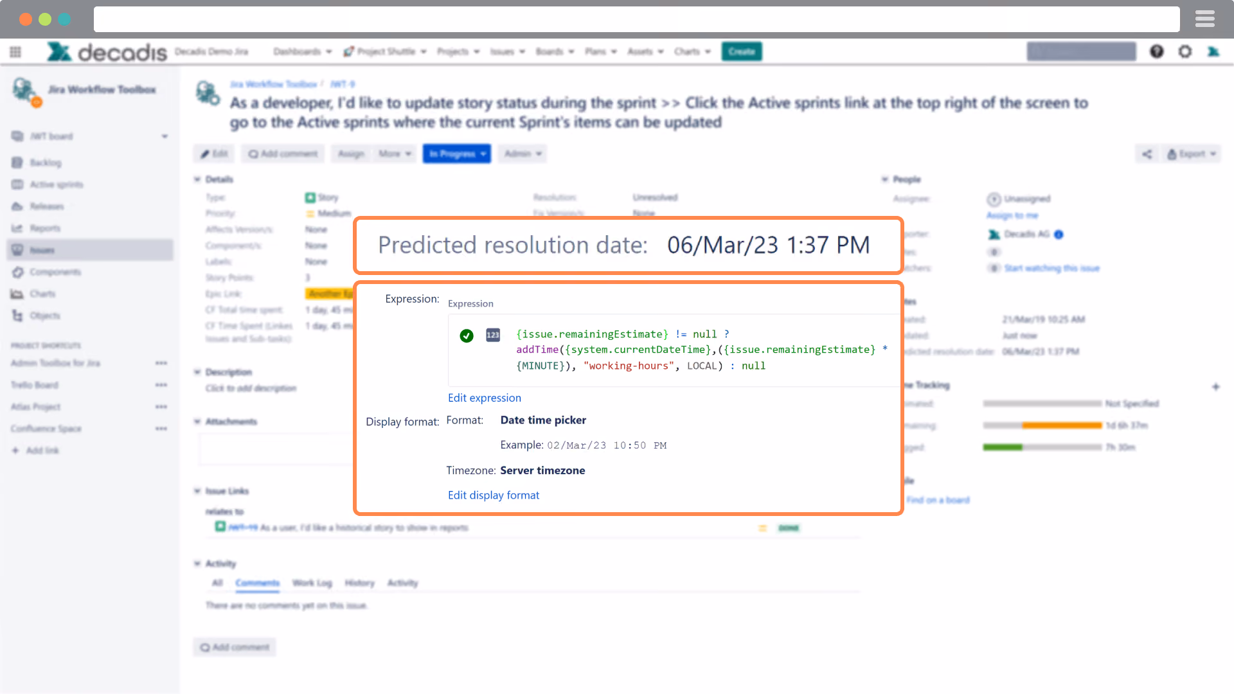This screenshot has width=1234, height=694.
Task: Open Releases in the sidebar
Action: click(x=47, y=206)
